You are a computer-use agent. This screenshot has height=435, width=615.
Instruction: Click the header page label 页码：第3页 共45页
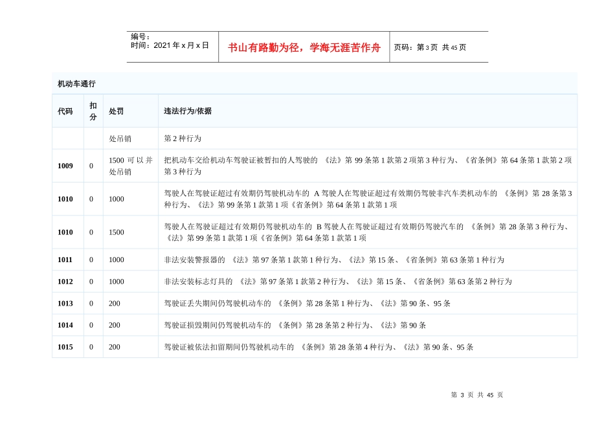coord(430,47)
